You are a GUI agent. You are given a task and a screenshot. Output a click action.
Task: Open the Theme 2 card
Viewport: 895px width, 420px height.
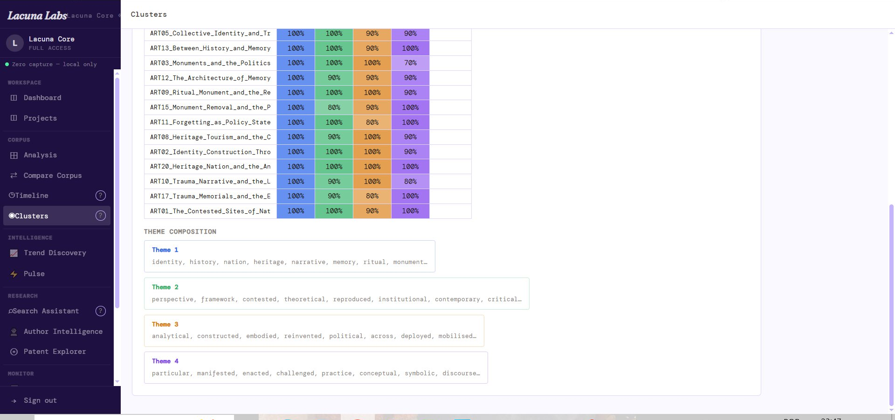tap(337, 293)
